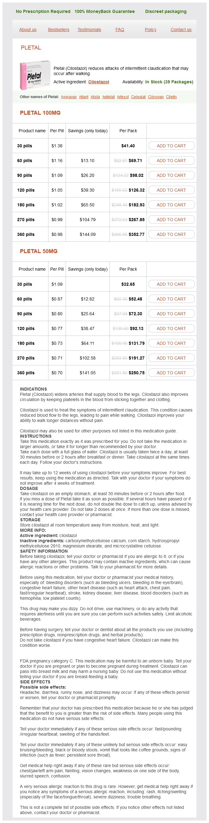Open the Contact us page
This screenshot has width=209, height=823.
click(x=181, y=30)
